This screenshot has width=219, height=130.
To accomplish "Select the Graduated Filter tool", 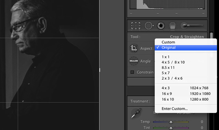I will pos(172,26).
